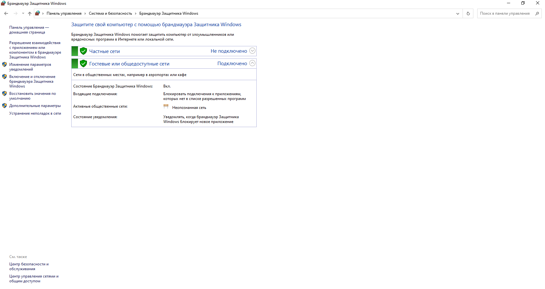Click the Refresh address bar icon
545x289 pixels.
pyautogui.click(x=468, y=13)
